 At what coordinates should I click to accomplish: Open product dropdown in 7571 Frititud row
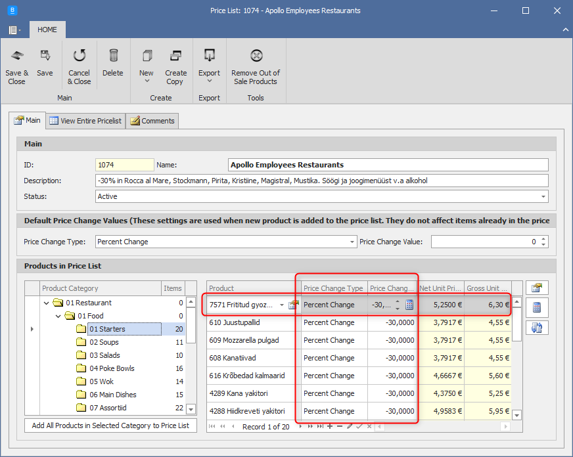[282, 305]
